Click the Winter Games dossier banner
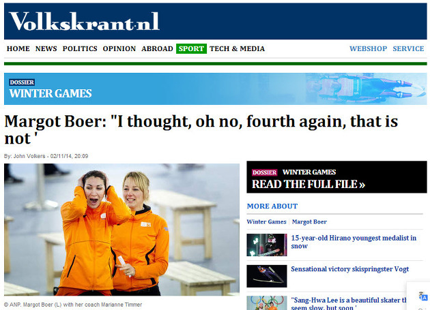430x310 pixels. point(215,89)
